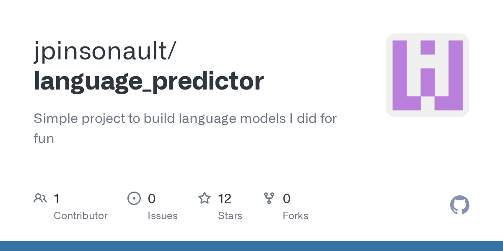The image size is (503, 251).
Task: Click the Issues circle-dot icon
Action: (134, 198)
